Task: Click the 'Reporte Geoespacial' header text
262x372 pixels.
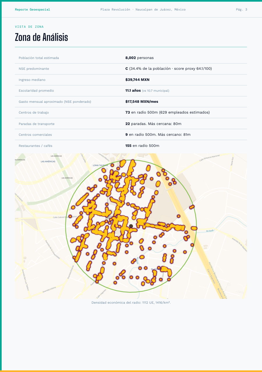Action: click(x=32, y=10)
